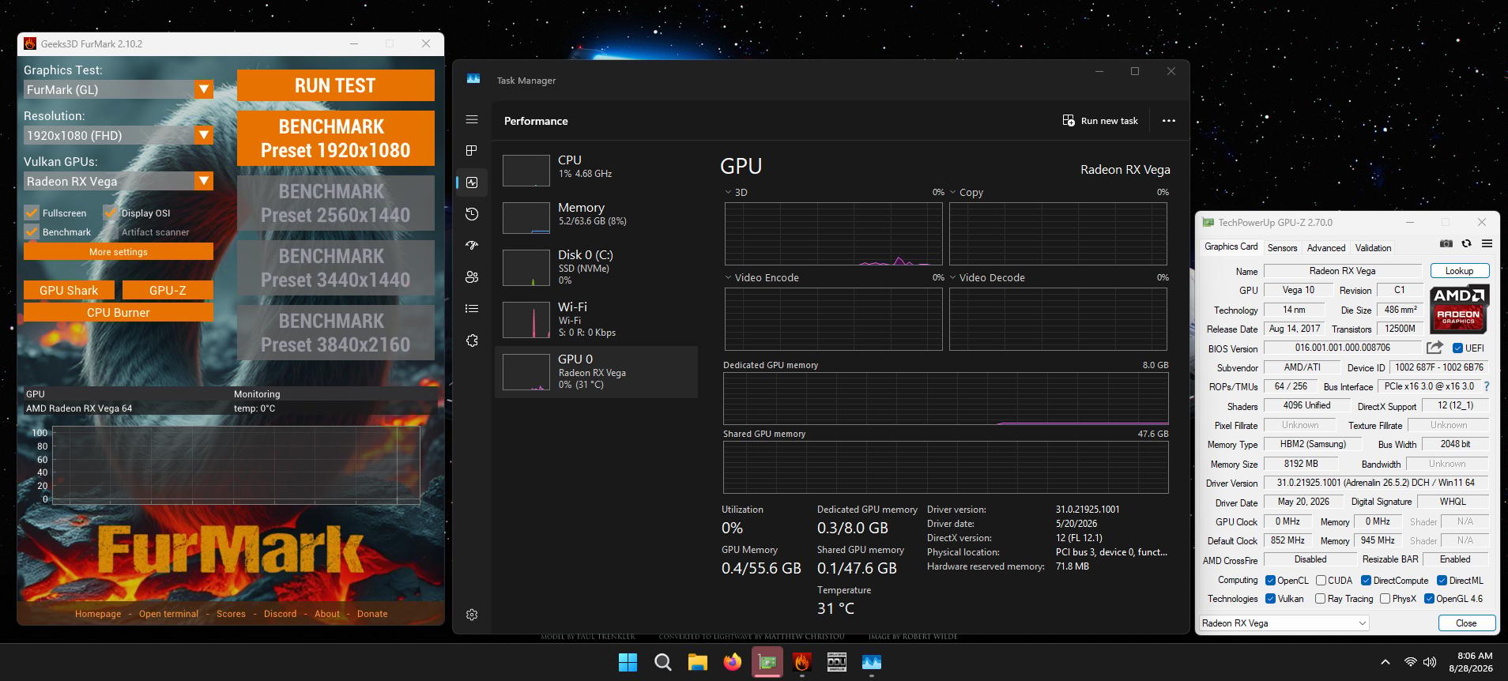This screenshot has height=681, width=1508.
Task: Switch to FurMark taskbar icon
Action: pyautogui.click(x=801, y=662)
